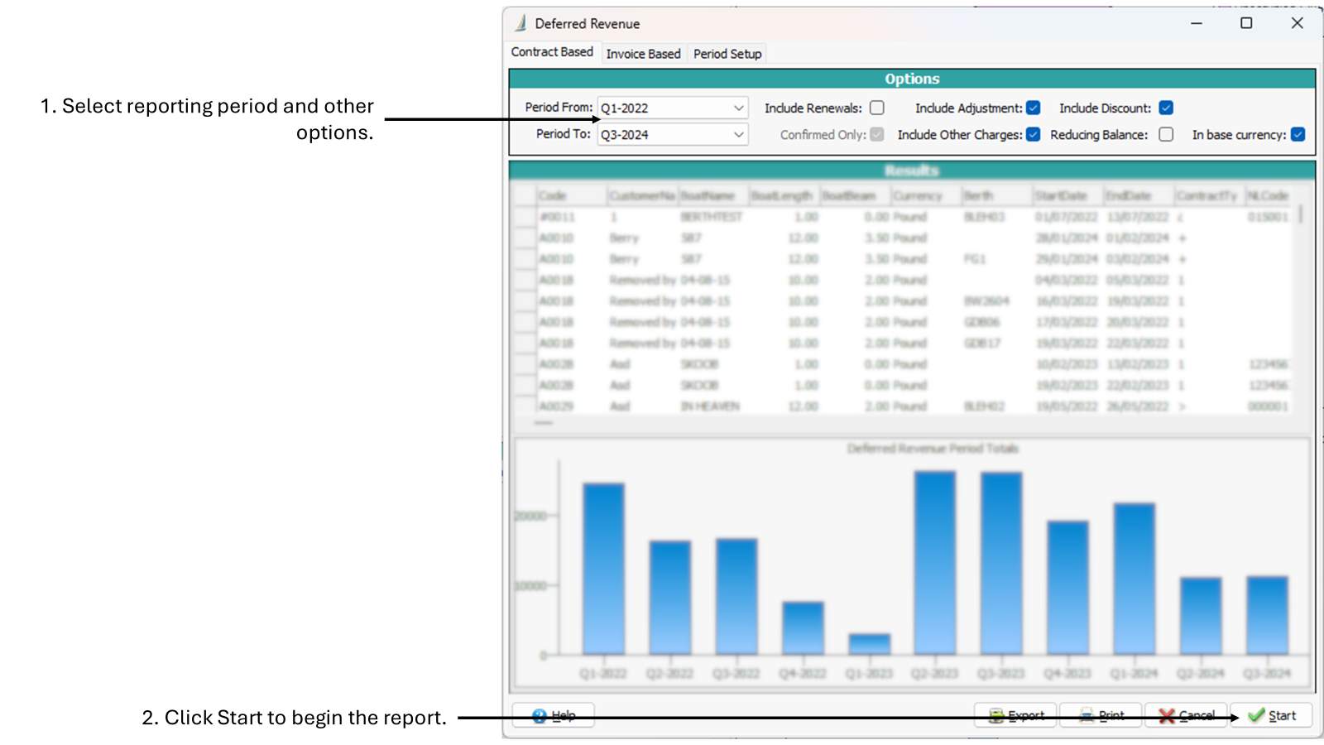Close the Deferred Revenue window

1297,23
